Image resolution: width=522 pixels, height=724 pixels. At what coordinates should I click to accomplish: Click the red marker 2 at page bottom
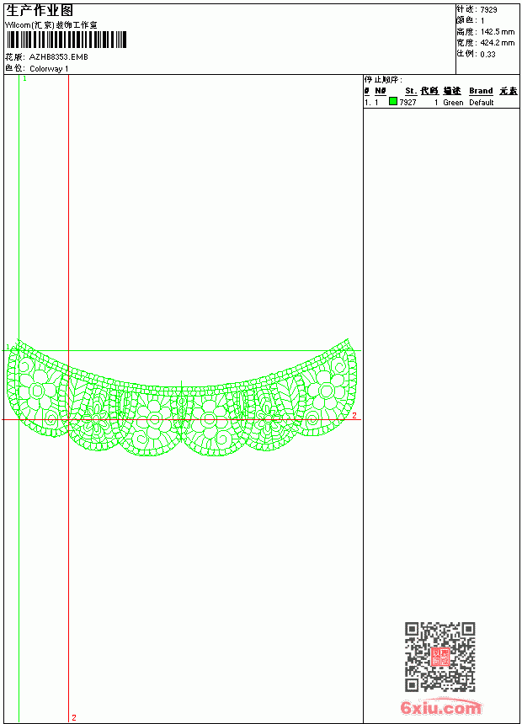(x=74, y=717)
